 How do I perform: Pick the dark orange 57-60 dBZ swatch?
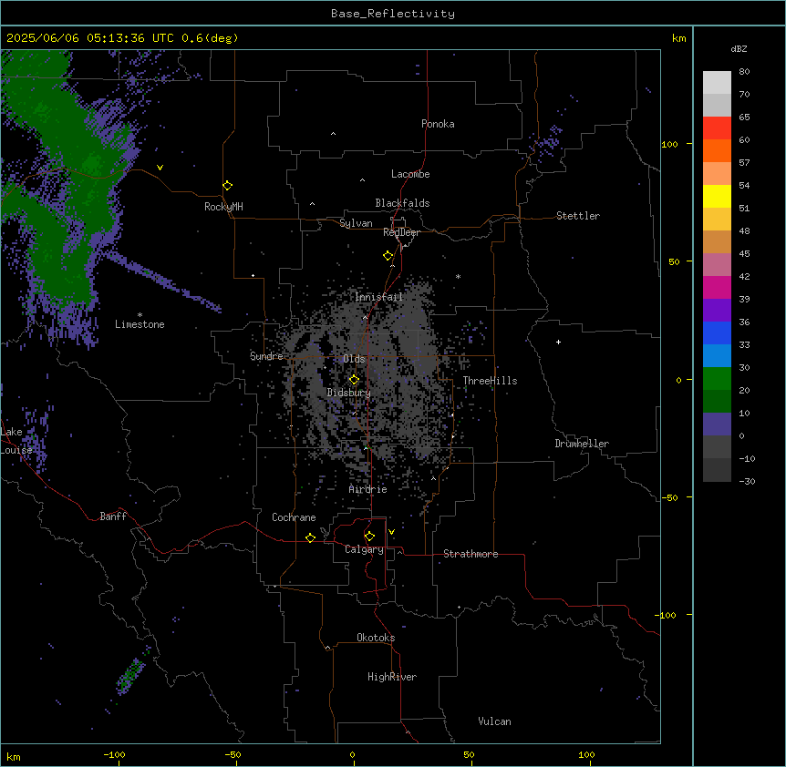717,151
